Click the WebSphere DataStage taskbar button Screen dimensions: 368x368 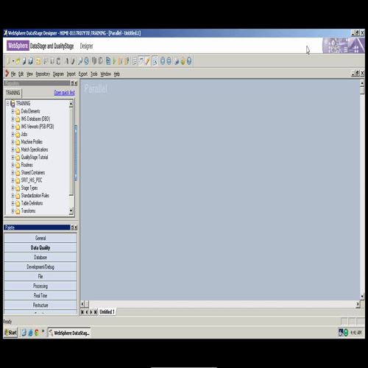pyautogui.click(x=69, y=333)
